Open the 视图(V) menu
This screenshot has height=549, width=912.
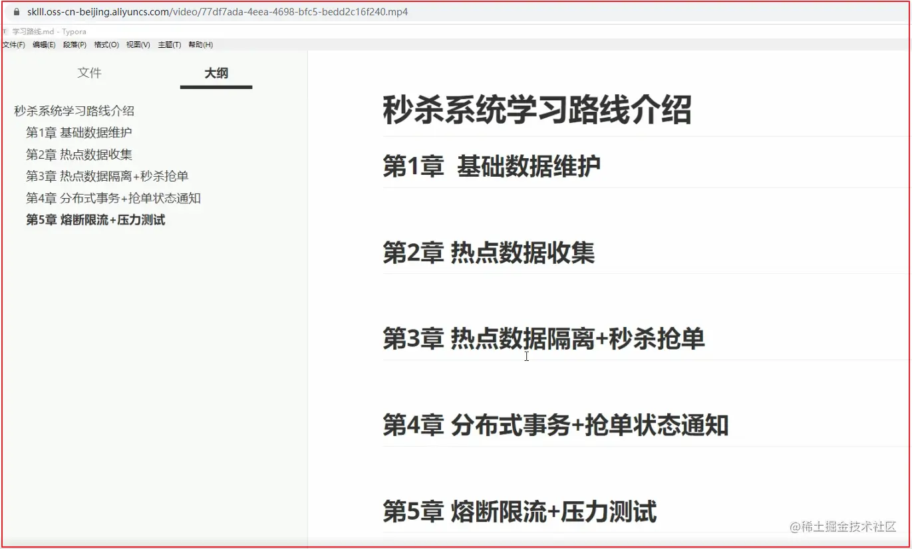coord(138,45)
